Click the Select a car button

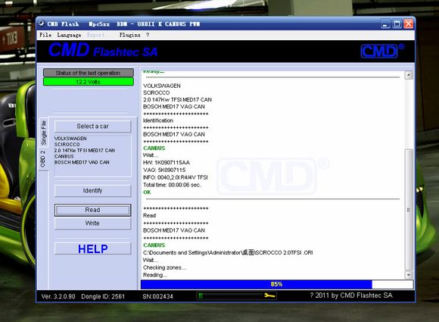[x=92, y=126]
